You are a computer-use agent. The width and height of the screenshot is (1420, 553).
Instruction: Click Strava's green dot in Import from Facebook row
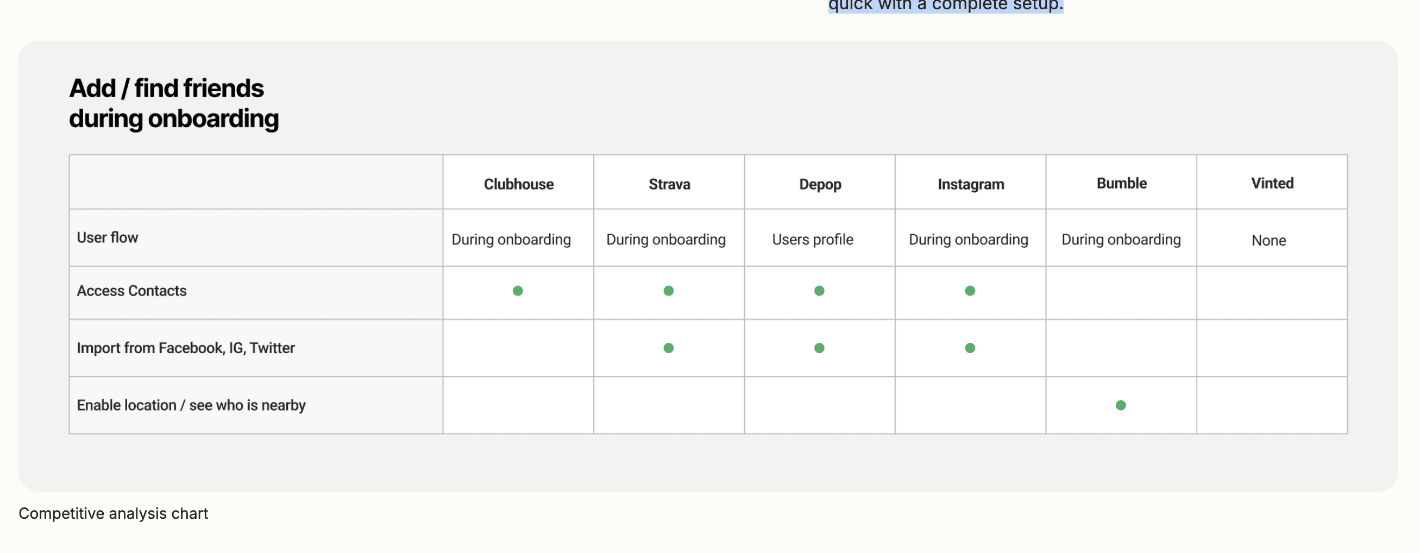(669, 348)
